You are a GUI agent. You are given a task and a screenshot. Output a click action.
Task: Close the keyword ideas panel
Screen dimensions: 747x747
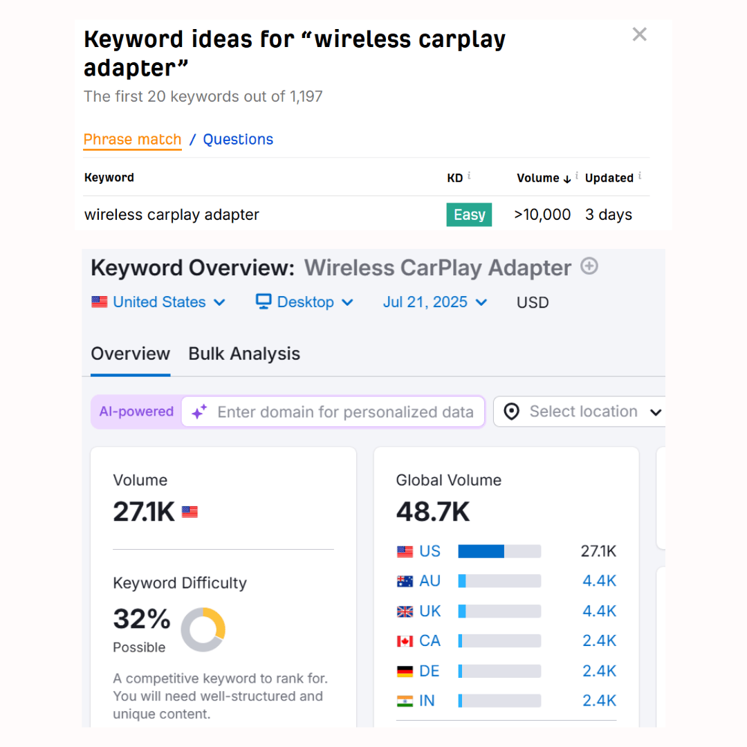(639, 35)
